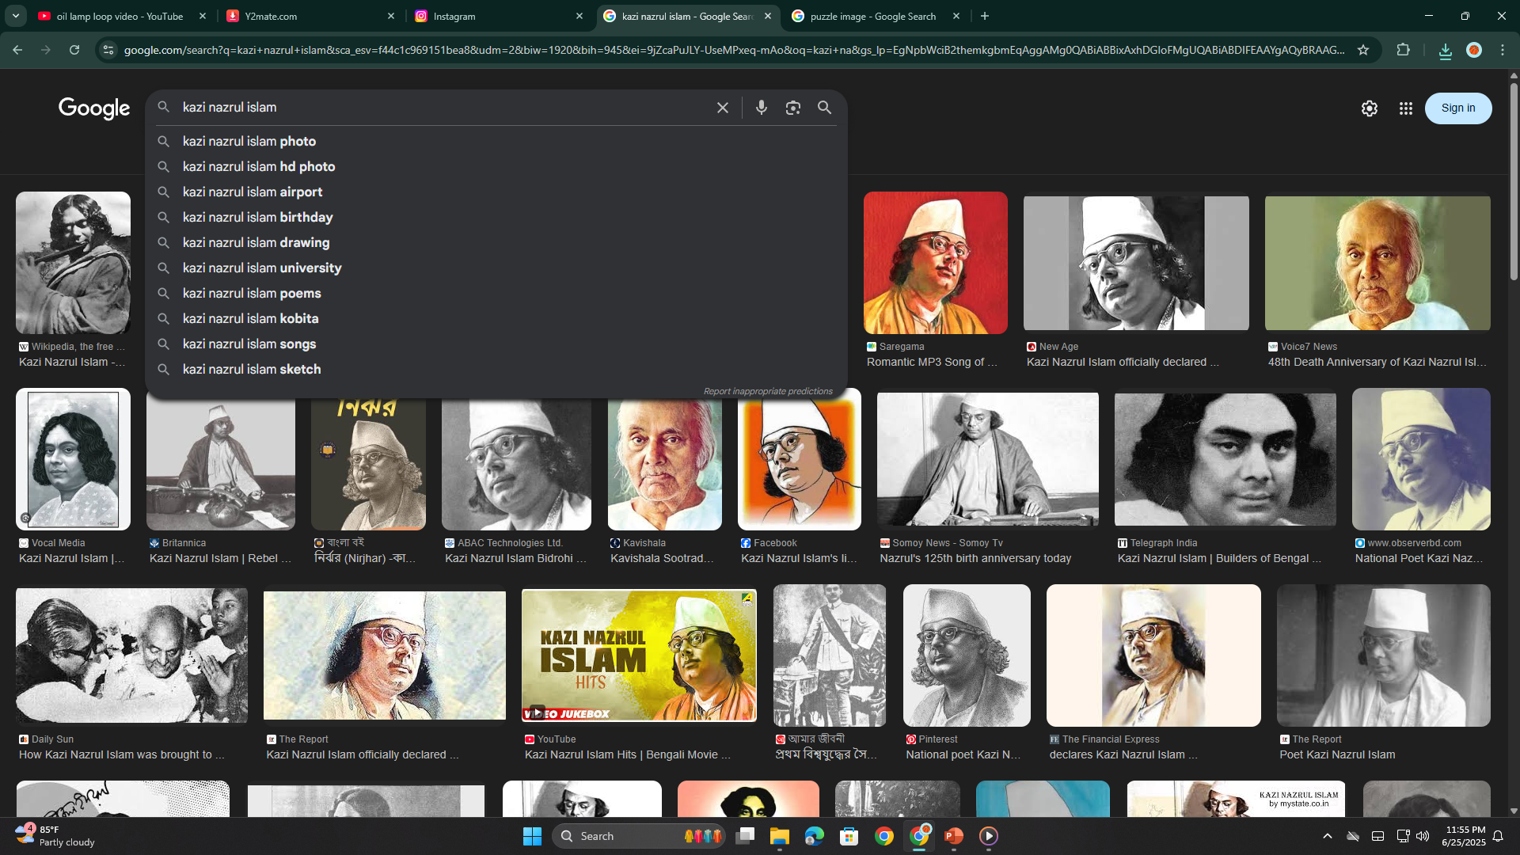Open File Explorer from taskbar
1520x855 pixels.
[x=779, y=836]
